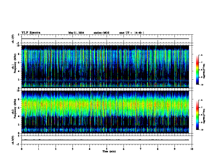Click the "7" minute tick on the time axis
Viewport: 216px width, 167px height.
(141, 149)
